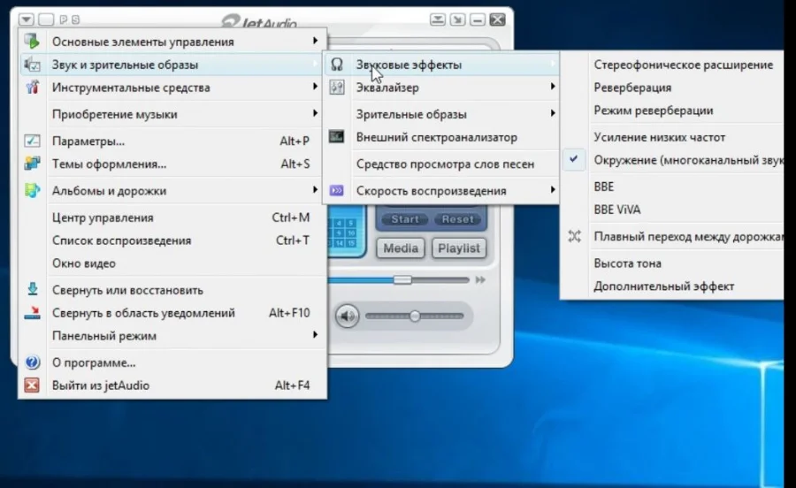The height and width of the screenshot is (488, 796).
Task: Click the fast-forward arrows by the seek bar
Action: click(480, 279)
